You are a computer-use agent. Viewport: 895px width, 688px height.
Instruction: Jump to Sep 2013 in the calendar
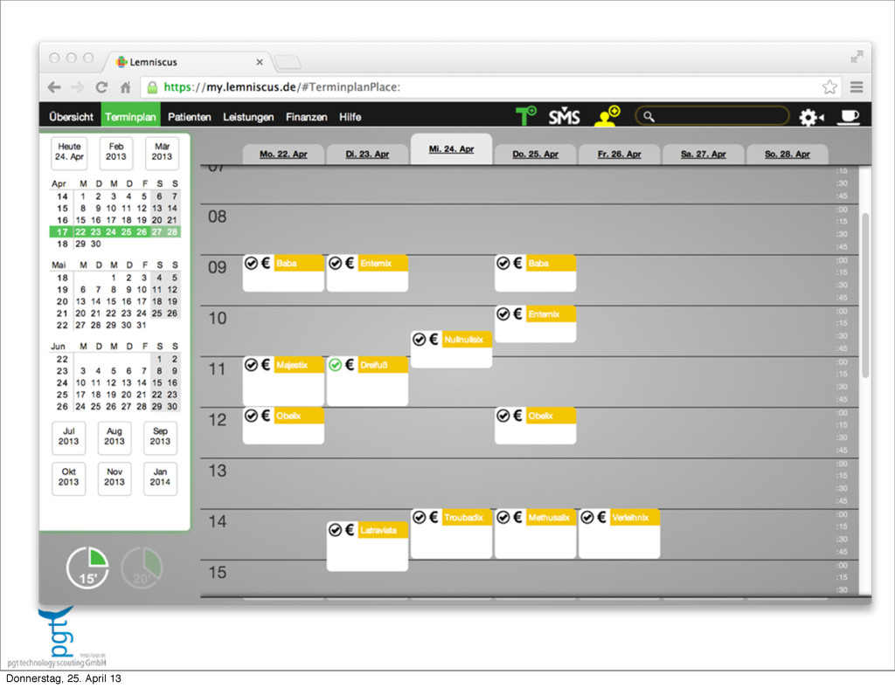click(x=160, y=437)
